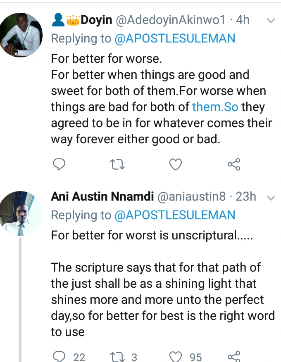Reply to Ani Austin Nnamdi's tweet
This screenshot has height=362, width=281.
pyautogui.click(x=60, y=356)
